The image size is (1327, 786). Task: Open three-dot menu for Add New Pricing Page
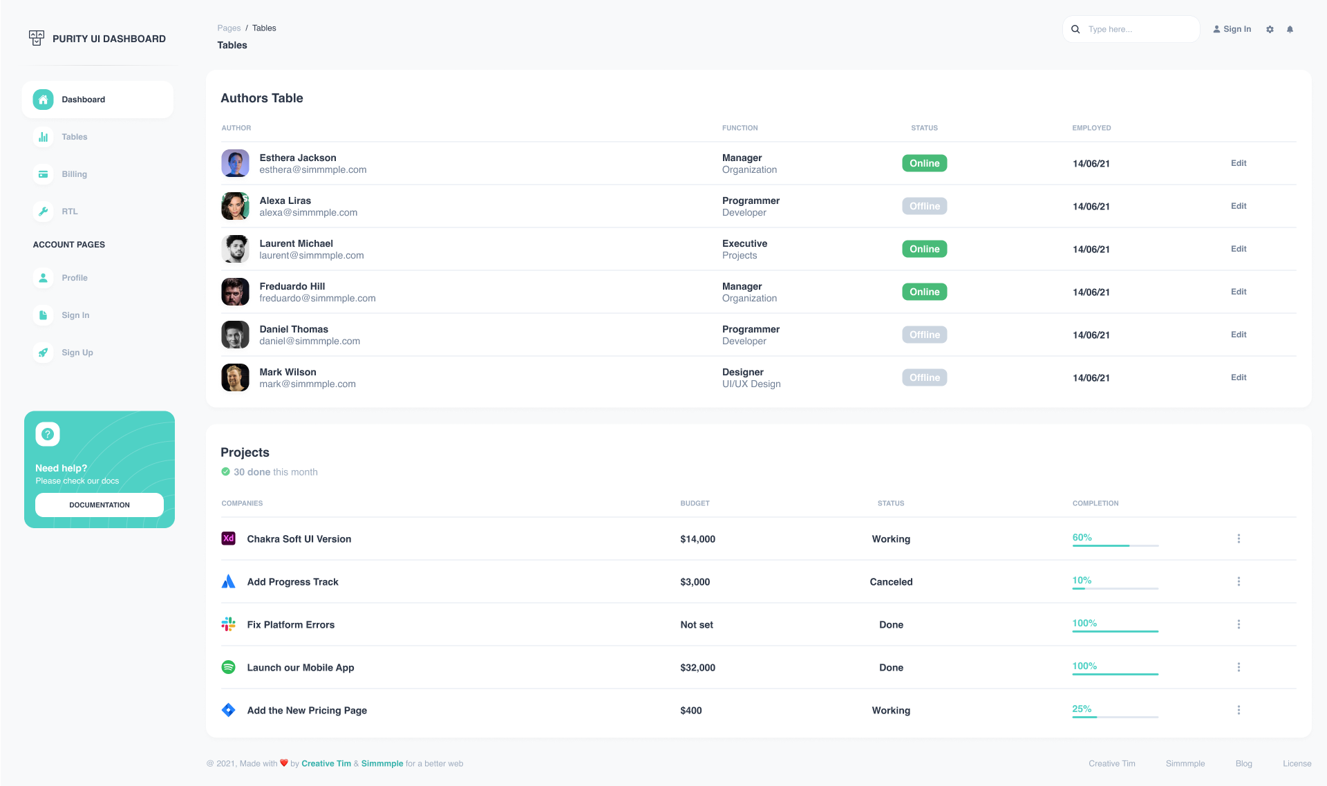click(x=1239, y=710)
